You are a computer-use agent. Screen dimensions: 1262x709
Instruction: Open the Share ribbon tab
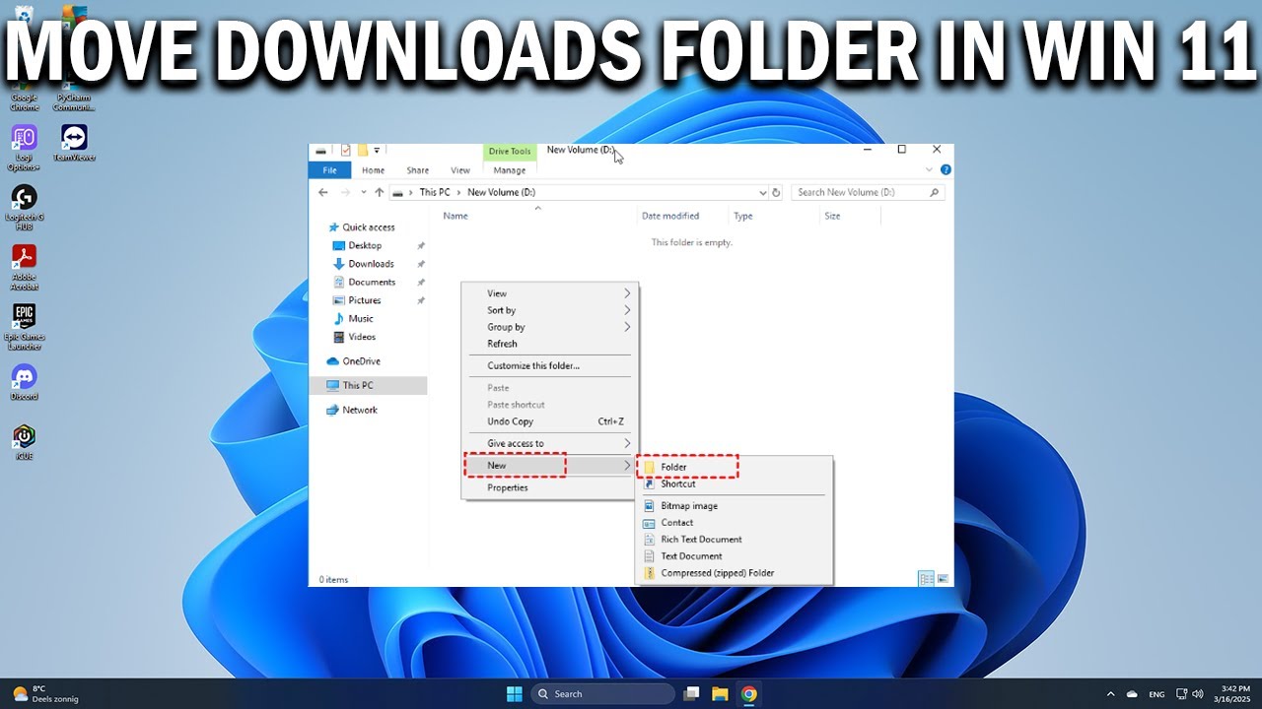coord(418,170)
